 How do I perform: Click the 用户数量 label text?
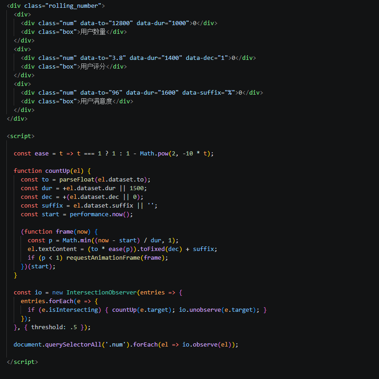click(93, 32)
